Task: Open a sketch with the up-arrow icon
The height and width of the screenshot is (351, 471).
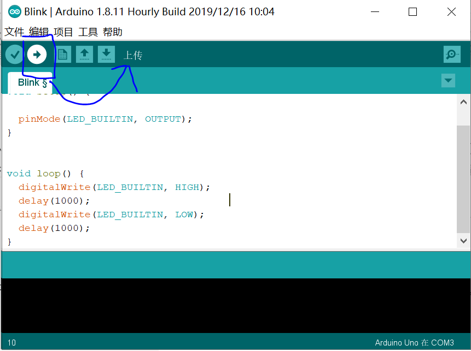Action: [84, 55]
